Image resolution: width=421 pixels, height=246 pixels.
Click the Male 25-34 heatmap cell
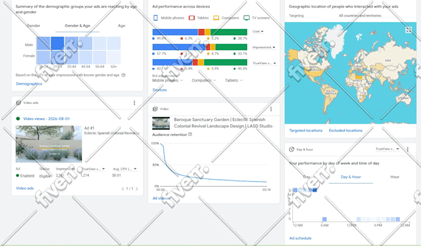click(57, 43)
